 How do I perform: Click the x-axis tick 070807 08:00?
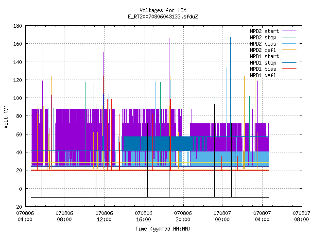301,216
